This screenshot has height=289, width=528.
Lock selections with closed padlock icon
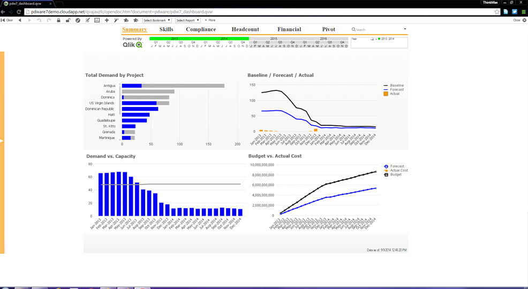58,20
